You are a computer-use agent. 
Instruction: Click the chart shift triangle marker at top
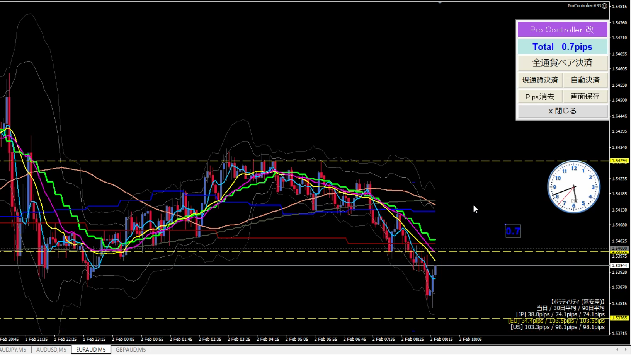pos(440,3)
